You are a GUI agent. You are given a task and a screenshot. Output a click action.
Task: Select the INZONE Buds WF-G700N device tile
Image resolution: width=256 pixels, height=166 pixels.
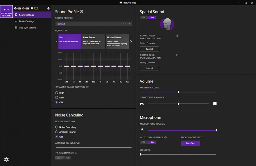pos(6,11)
